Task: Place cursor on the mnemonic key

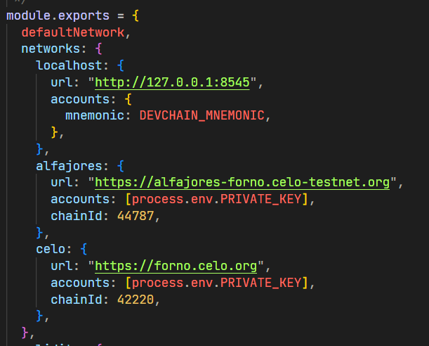Action: (x=98, y=115)
